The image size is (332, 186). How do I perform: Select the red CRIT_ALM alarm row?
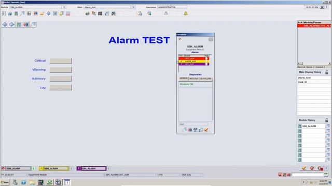pyautogui.click(x=194, y=58)
